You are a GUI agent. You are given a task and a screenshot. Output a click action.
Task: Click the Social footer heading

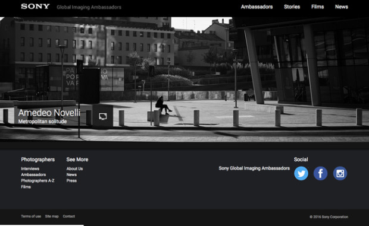(x=301, y=160)
